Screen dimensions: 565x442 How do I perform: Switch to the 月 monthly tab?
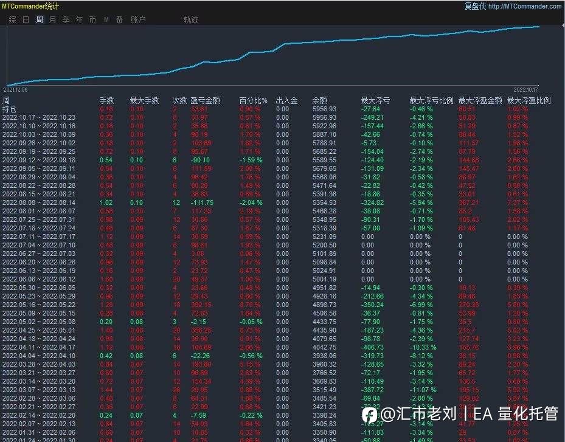[x=53, y=19]
